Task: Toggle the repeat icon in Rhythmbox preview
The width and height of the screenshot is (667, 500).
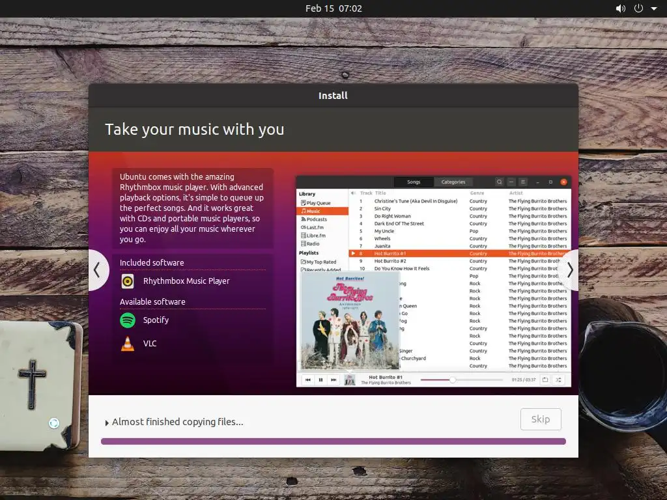Action: (x=545, y=380)
